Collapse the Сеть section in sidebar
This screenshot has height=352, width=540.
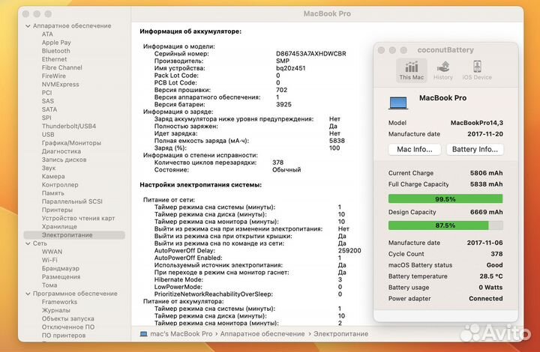[x=27, y=243]
